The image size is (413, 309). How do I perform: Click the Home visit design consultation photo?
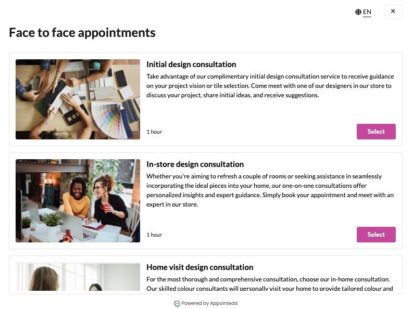(x=78, y=278)
